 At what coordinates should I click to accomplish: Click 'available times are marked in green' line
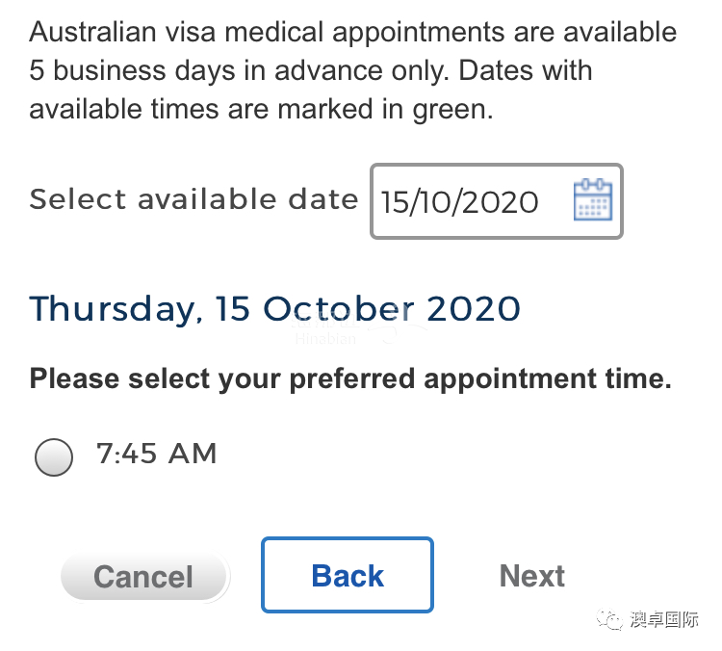pyautogui.click(x=261, y=110)
